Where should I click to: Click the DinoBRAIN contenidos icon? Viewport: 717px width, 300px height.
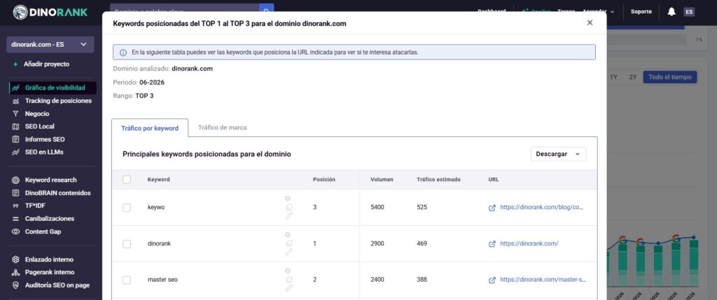coord(15,193)
